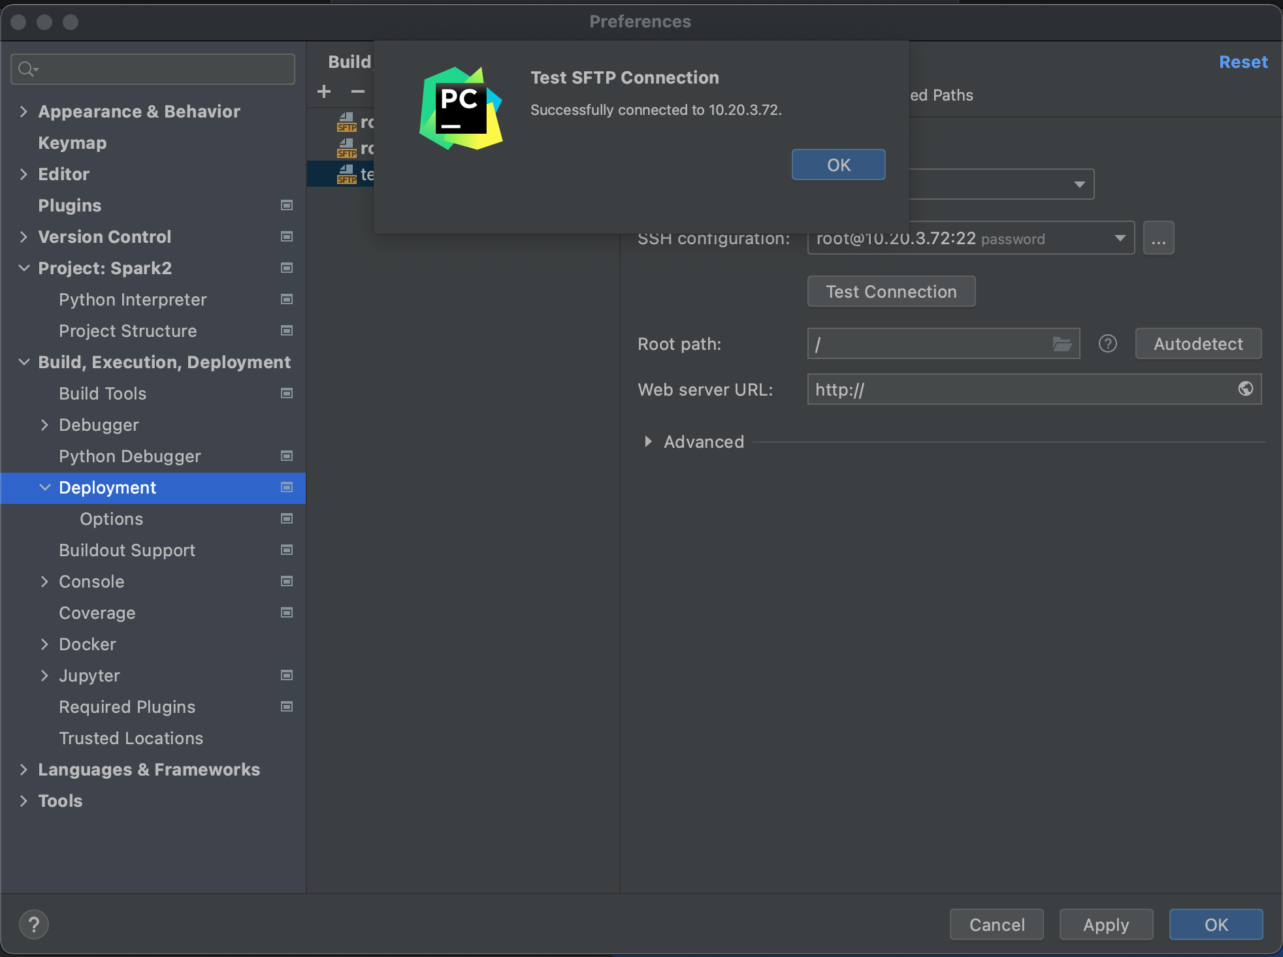This screenshot has height=957, width=1283.
Task: Focus the preferences search field
Action: pos(163,69)
